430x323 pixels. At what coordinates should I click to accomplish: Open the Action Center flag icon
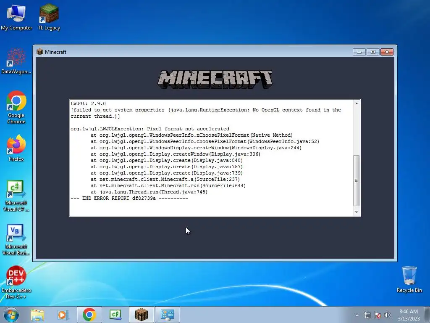[378, 315]
